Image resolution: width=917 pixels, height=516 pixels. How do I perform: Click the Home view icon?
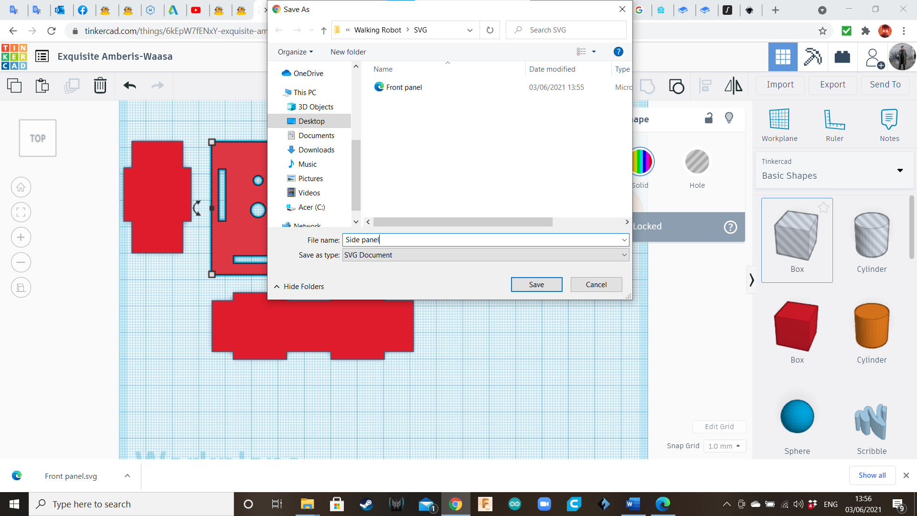(x=21, y=187)
